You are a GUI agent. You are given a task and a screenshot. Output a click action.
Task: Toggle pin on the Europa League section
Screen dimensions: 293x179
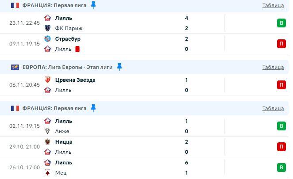(120, 67)
